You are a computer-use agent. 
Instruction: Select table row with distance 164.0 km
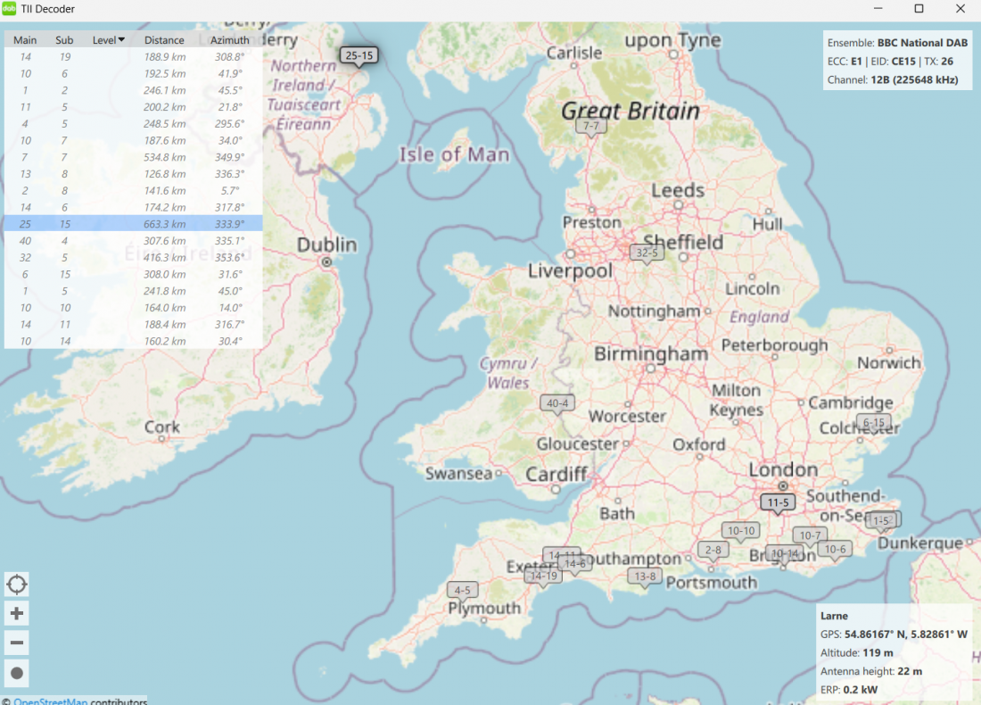(133, 308)
